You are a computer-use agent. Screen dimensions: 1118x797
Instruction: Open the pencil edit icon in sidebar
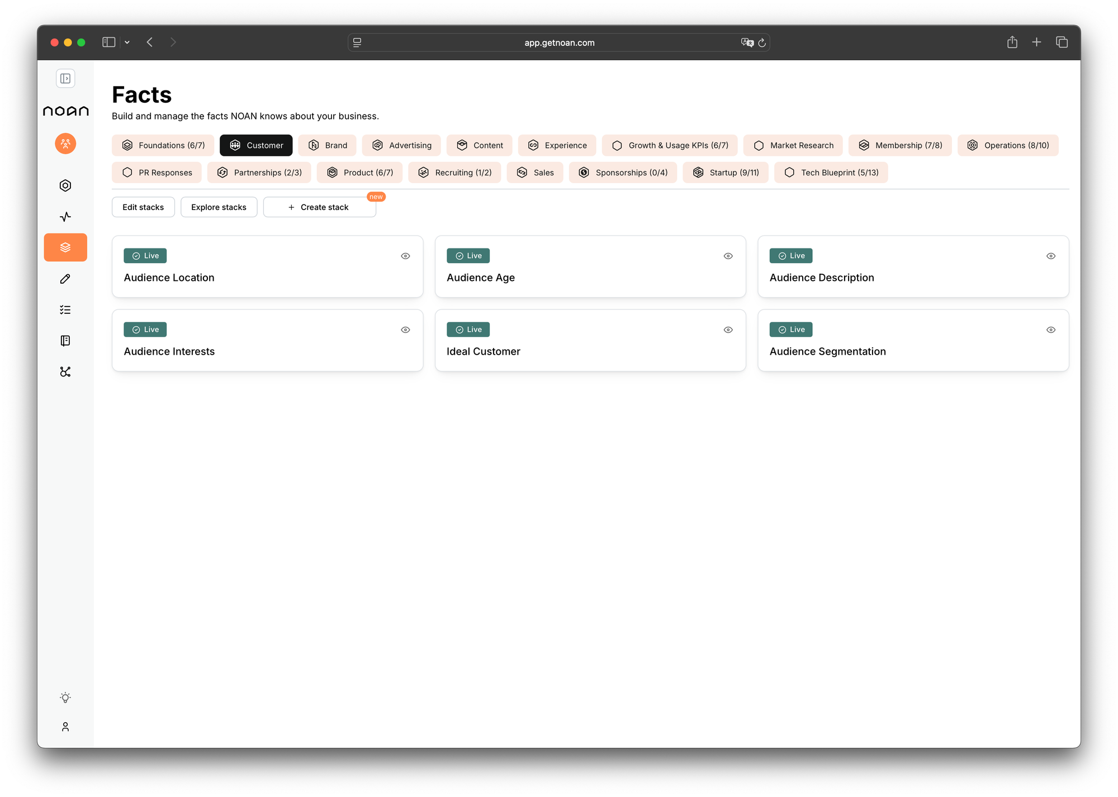tap(65, 279)
